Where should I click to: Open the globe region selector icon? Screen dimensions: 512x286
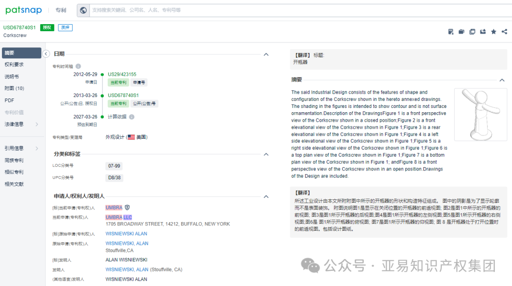point(83,10)
